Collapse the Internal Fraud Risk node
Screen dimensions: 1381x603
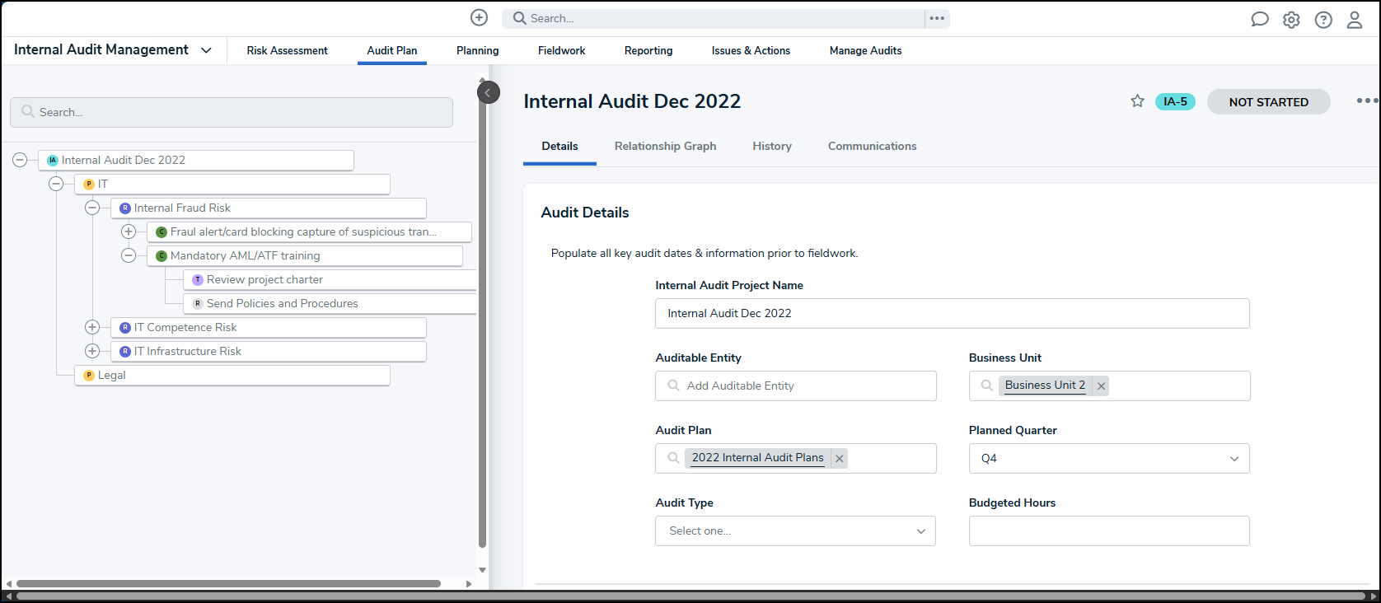92,208
